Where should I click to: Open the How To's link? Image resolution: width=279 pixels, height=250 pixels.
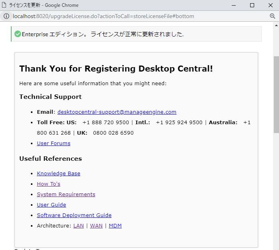(x=49, y=184)
